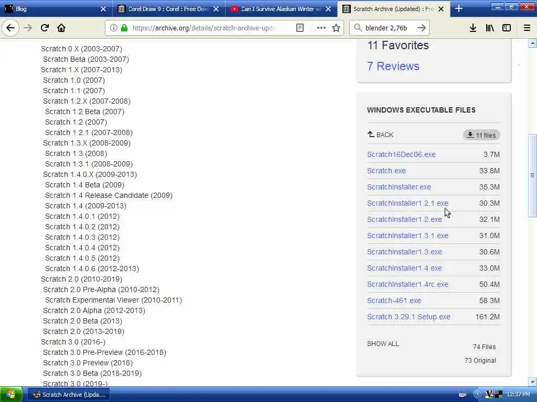Open Scratch Archive taskbar button
537x402 pixels.
(x=69, y=395)
